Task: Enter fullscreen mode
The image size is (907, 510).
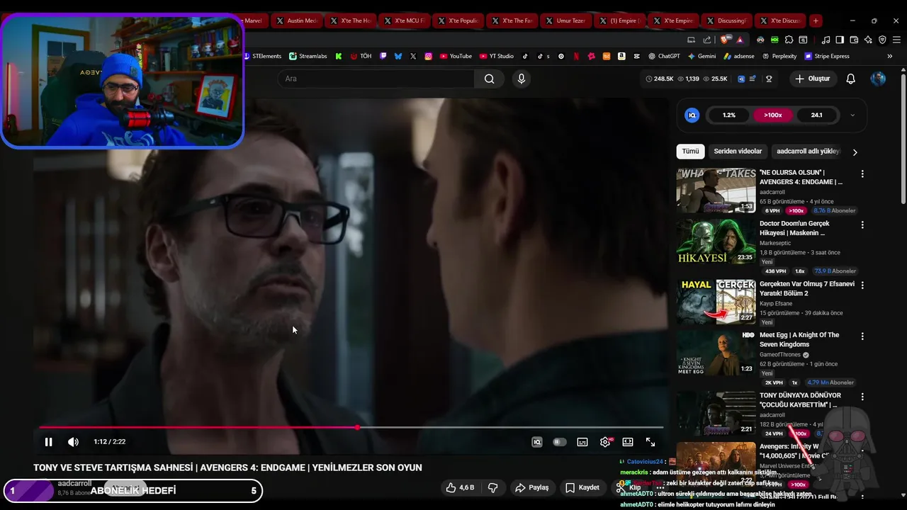Action: tap(650, 442)
